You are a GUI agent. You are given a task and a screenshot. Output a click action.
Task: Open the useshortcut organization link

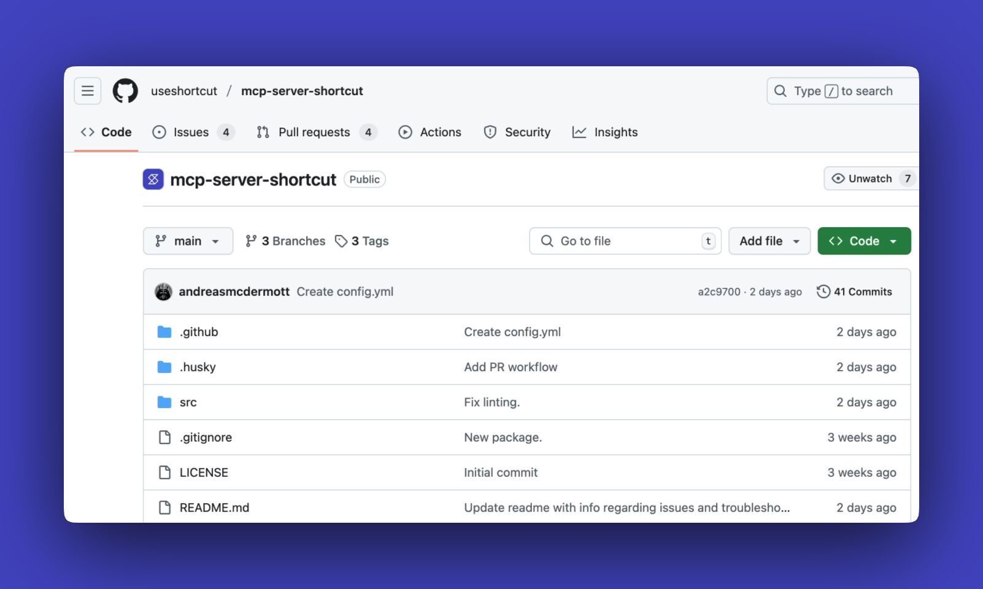point(184,91)
